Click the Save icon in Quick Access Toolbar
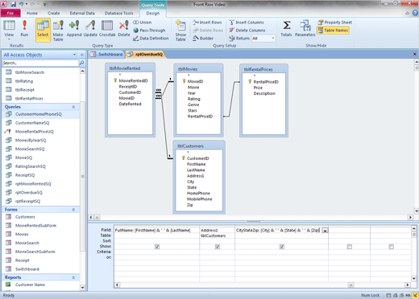Image resolution: width=419 pixels, height=299 pixels. click(13, 4)
